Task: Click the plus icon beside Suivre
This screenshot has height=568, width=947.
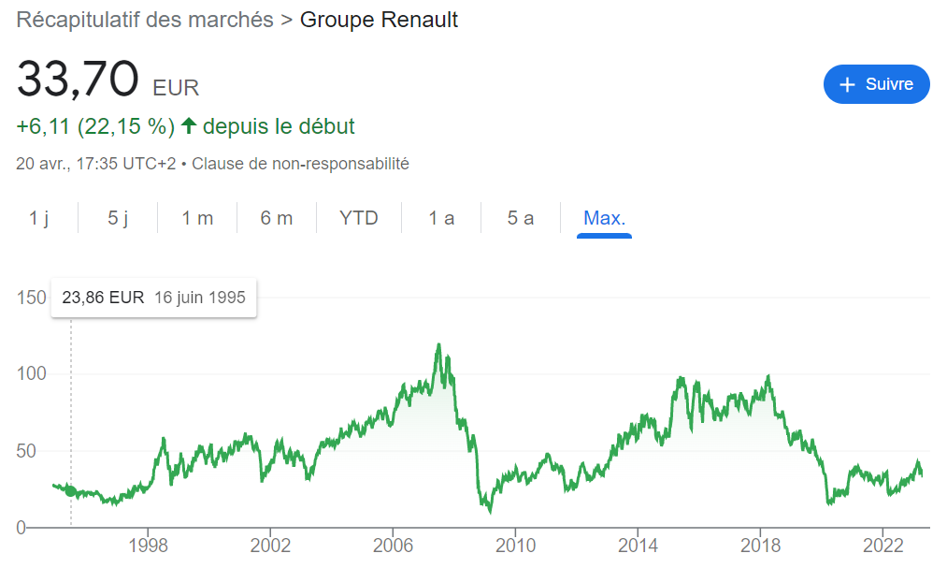Action: coord(848,84)
